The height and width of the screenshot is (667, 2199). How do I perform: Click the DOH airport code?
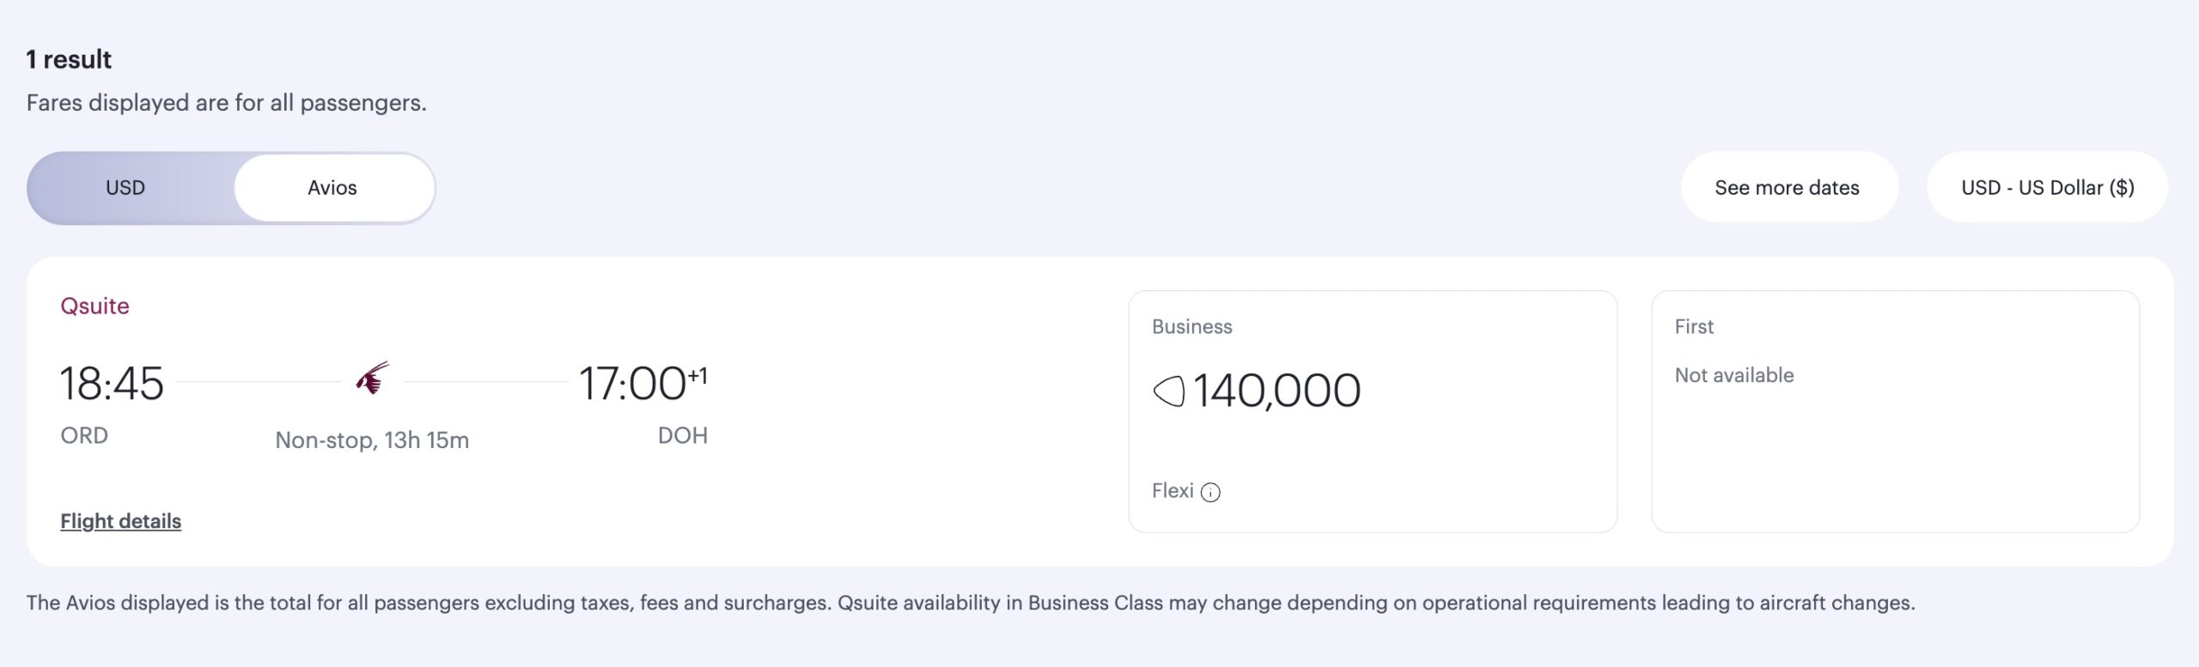click(683, 436)
